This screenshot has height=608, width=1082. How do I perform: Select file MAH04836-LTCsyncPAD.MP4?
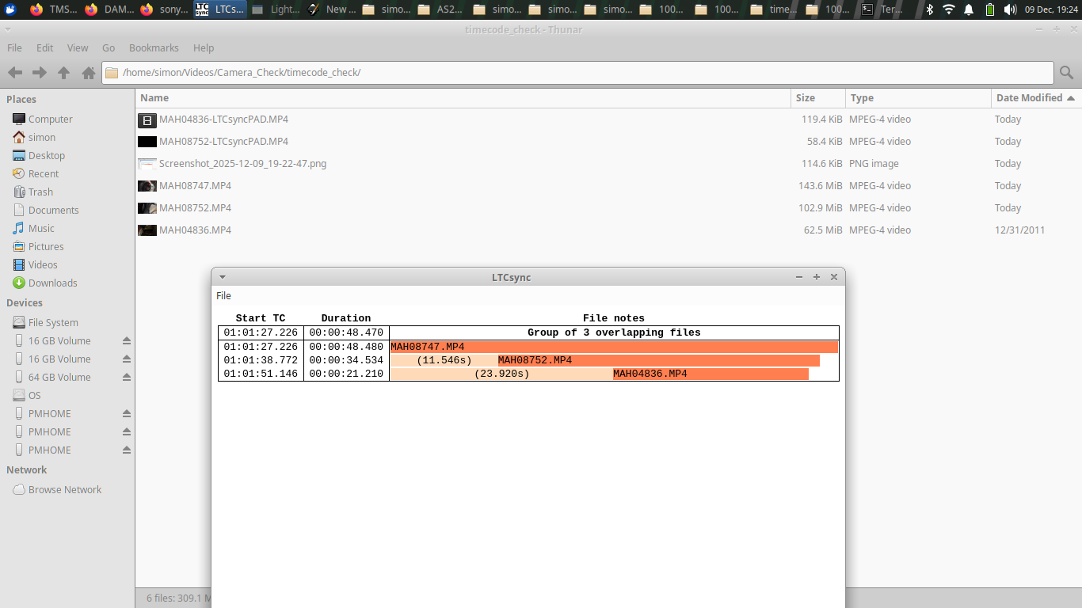click(223, 120)
